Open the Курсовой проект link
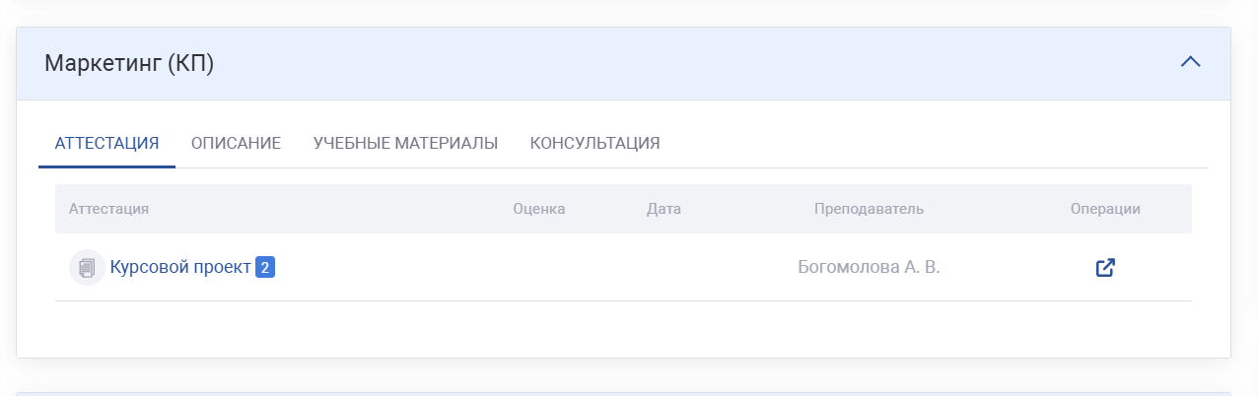The width and height of the screenshot is (1258, 396). pos(180,267)
